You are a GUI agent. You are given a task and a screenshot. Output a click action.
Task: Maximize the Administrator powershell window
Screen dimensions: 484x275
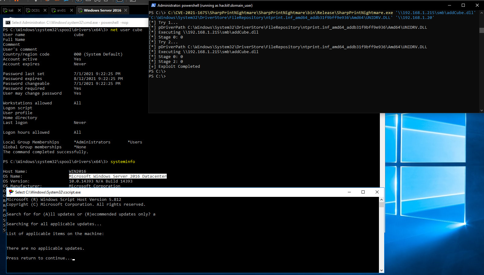[463, 5]
